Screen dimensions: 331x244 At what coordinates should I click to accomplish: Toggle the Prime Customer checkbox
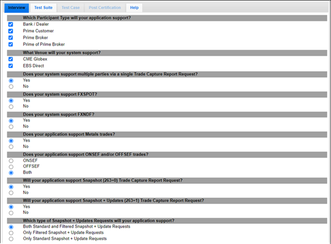coord(11,31)
